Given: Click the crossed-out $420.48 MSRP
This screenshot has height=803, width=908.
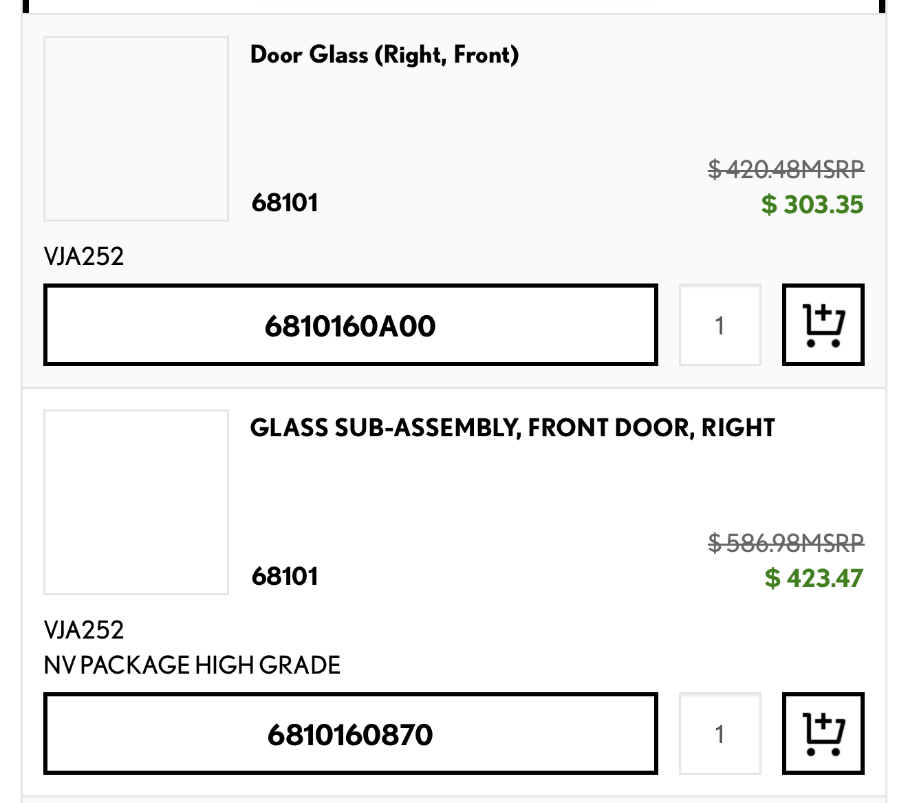Looking at the screenshot, I should (786, 169).
